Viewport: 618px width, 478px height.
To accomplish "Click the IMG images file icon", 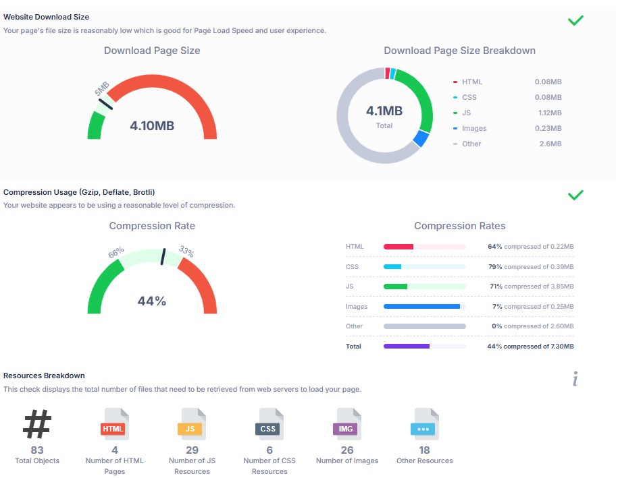I will tap(346, 425).
